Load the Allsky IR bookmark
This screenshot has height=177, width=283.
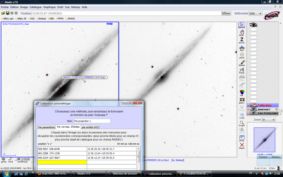pos(21,19)
